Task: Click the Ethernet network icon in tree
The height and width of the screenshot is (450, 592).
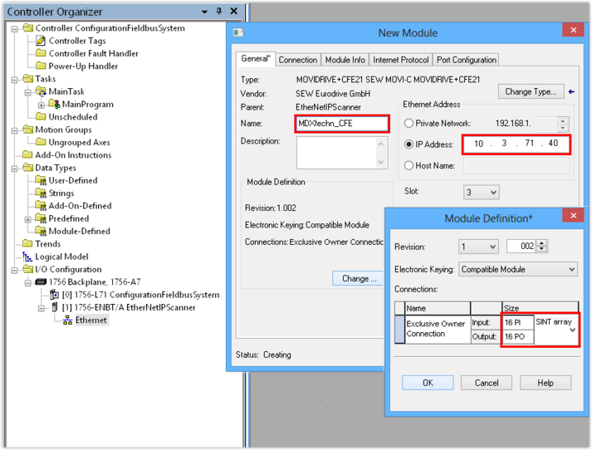Action: (68, 320)
